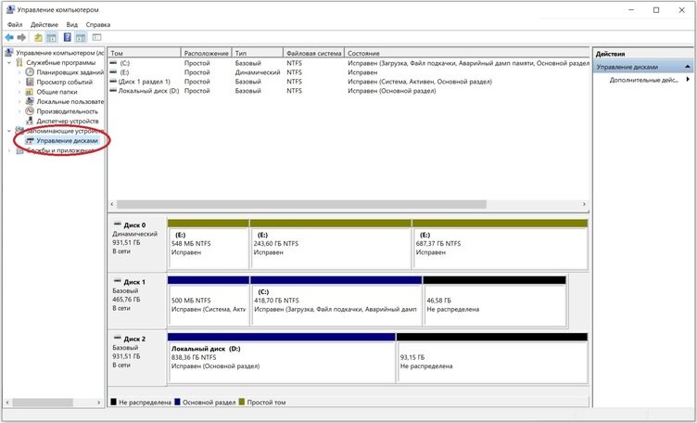This screenshot has width=697, height=423.
Task: Expand the Общие папки tree node
Action: (x=19, y=92)
